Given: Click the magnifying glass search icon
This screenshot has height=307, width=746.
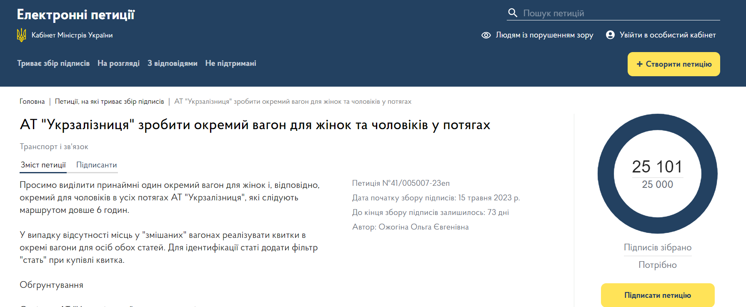Looking at the screenshot, I should pos(513,13).
